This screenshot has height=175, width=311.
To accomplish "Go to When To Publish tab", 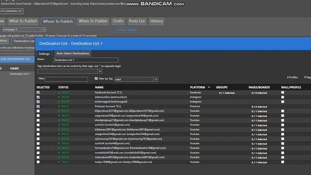I will tap(93, 21).
